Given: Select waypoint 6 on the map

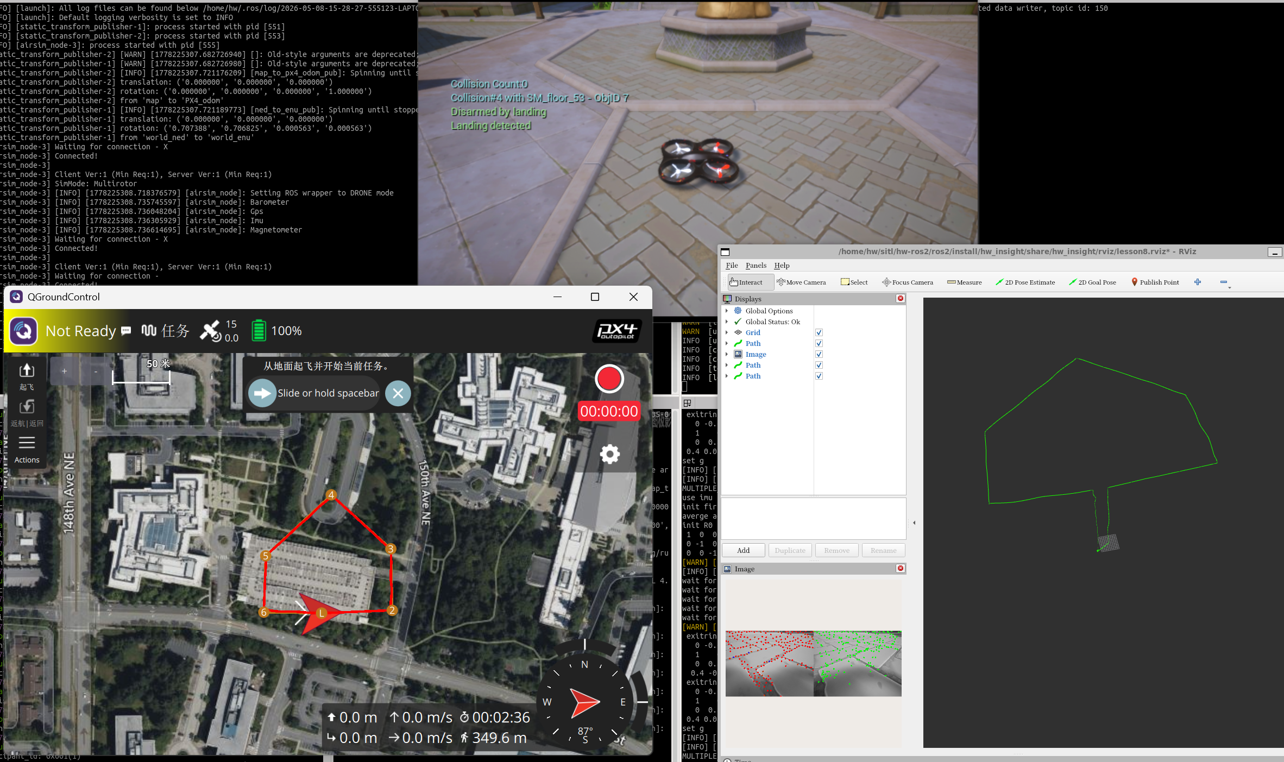Looking at the screenshot, I should 264,612.
